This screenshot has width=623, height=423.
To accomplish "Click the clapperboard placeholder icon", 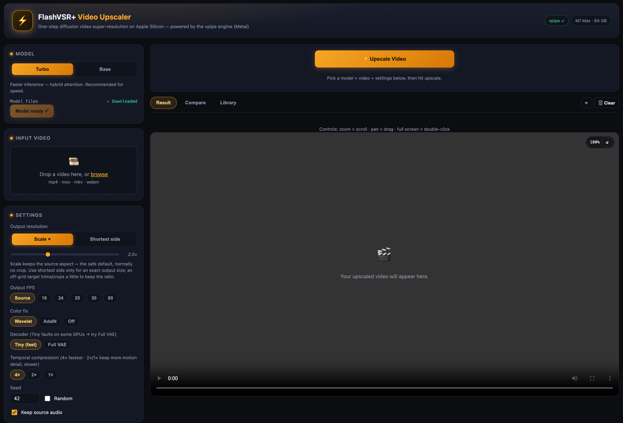I will click(384, 254).
